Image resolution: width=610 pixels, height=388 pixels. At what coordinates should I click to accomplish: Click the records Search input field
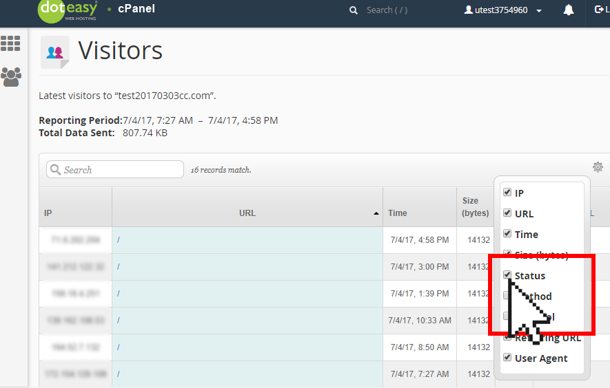115,169
